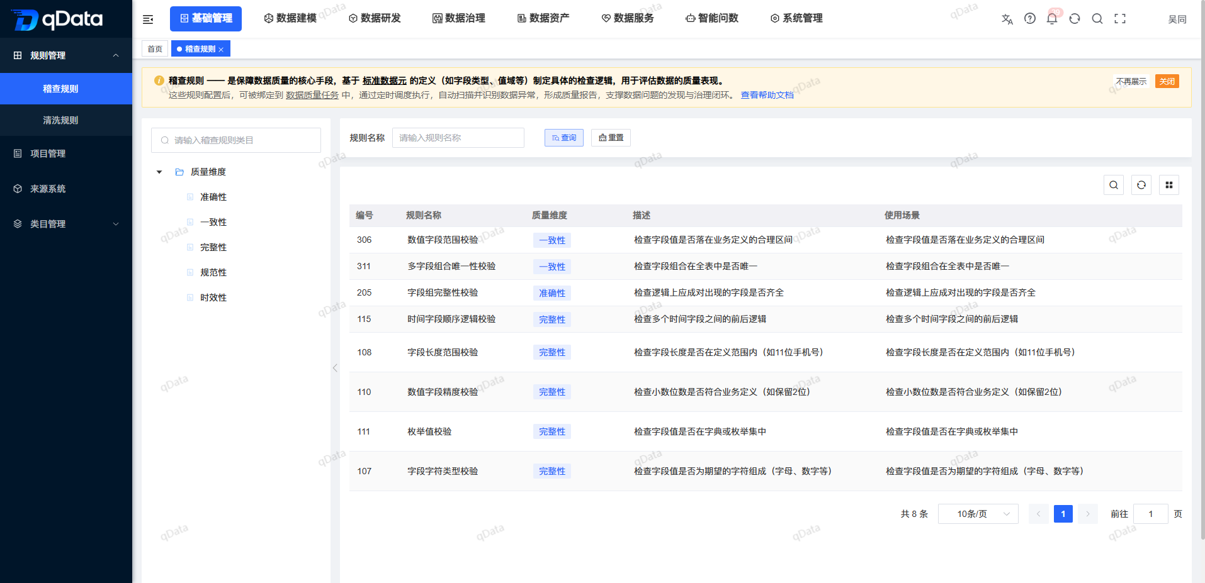This screenshot has width=1205, height=583.
Task: Click the header refresh icon
Action: coord(1075,19)
